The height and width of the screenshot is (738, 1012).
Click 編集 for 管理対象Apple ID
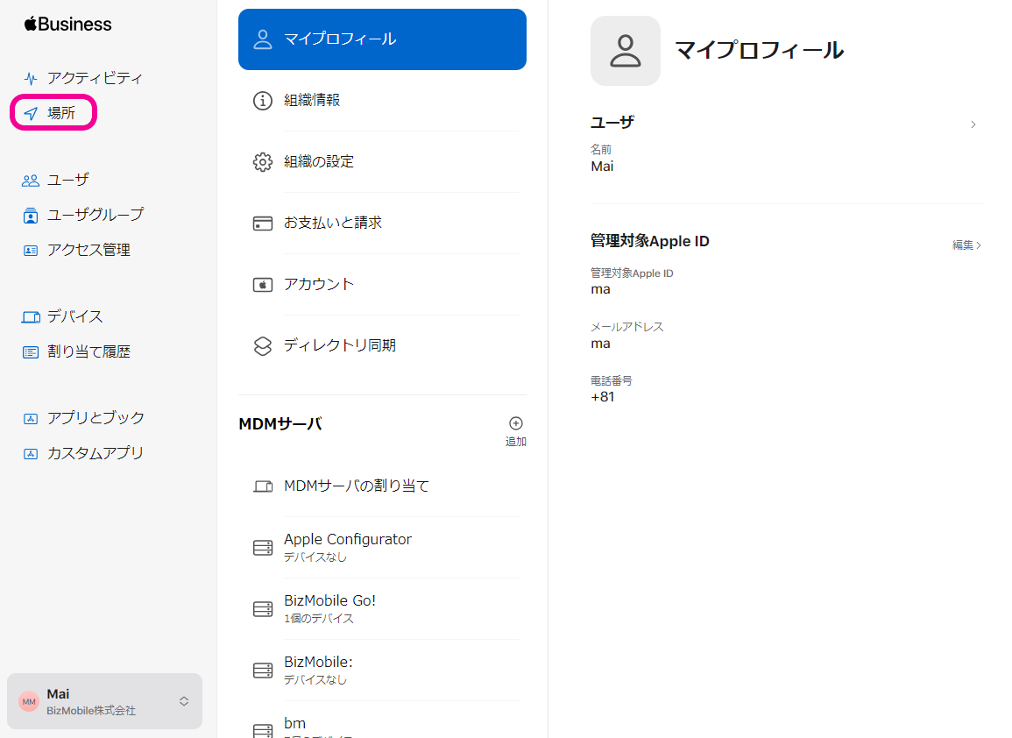(966, 245)
